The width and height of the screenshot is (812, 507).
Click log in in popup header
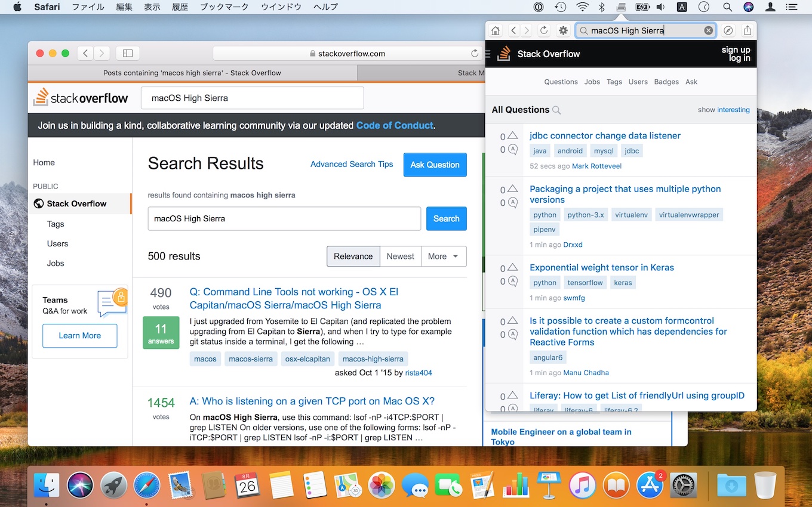(739, 58)
